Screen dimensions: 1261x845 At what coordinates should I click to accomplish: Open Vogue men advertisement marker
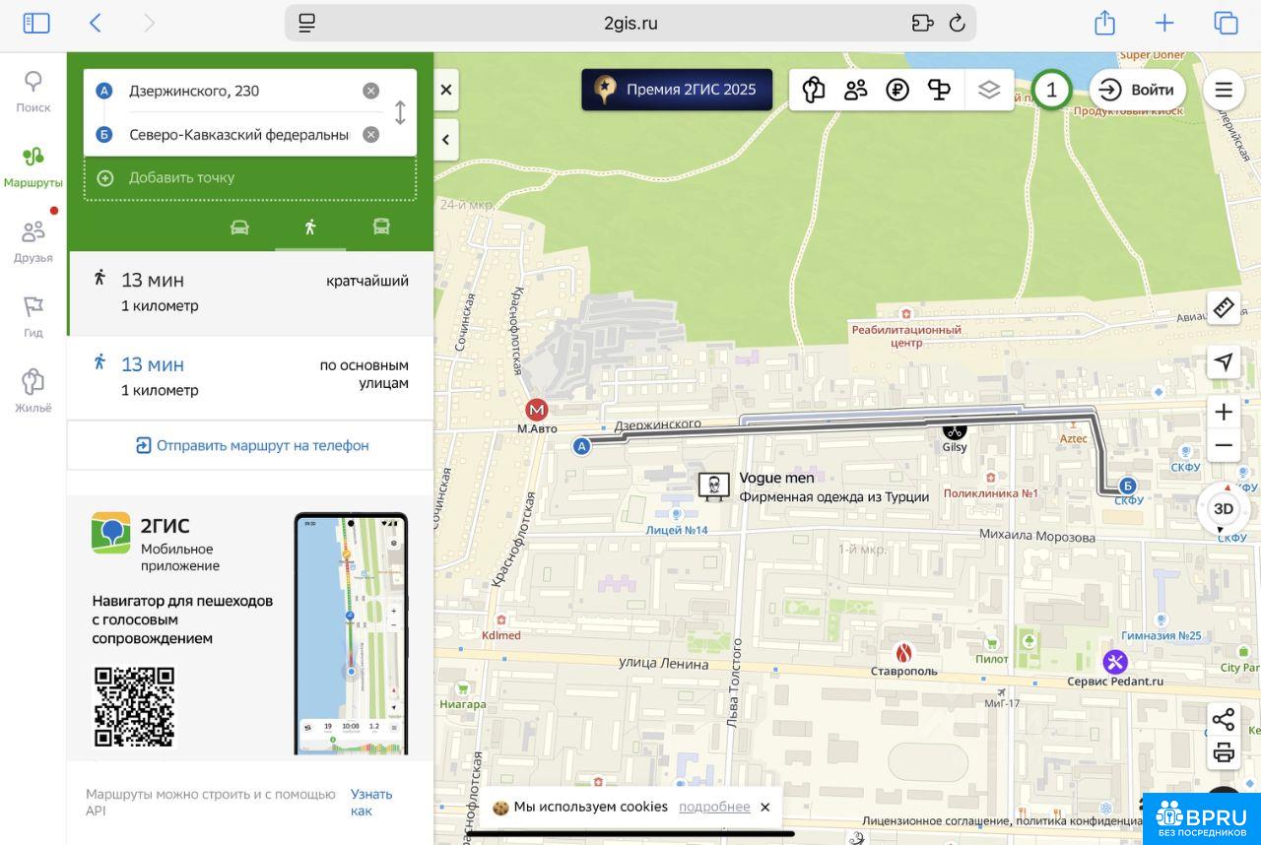click(713, 486)
